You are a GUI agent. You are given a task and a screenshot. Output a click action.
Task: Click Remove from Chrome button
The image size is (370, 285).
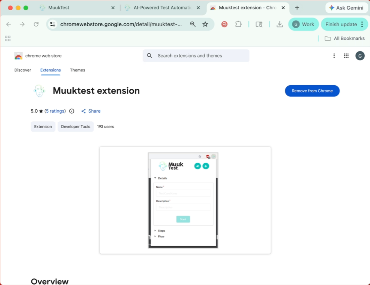pos(312,91)
